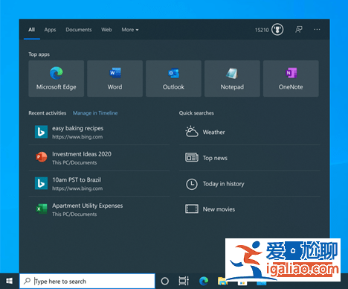
Task: Open Microsoft Edge from Top apps
Action: tap(57, 78)
